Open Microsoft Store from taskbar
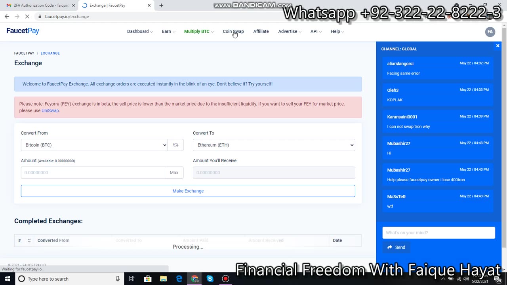This screenshot has width=507, height=285. pyautogui.click(x=148, y=279)
